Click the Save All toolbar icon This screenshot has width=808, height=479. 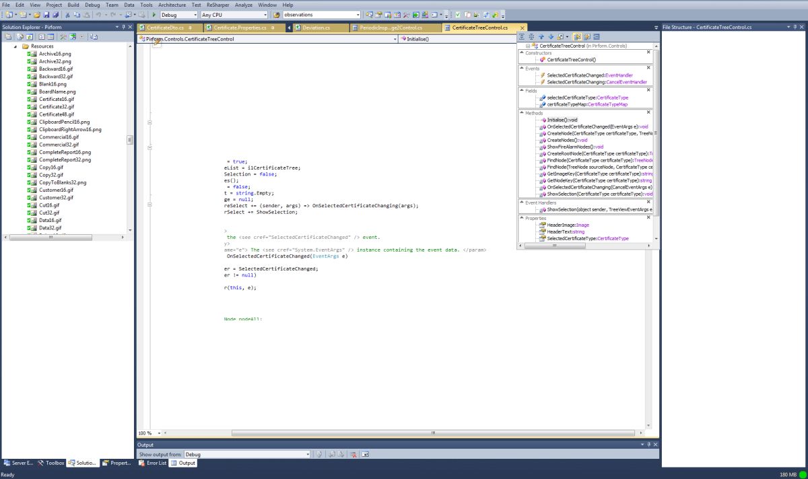click(55, 14)
